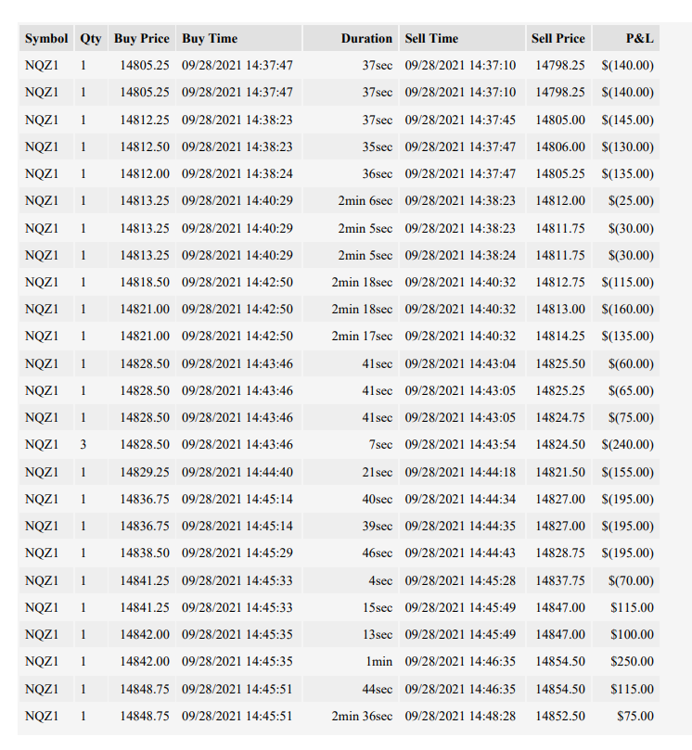Sort by the Buy Time header

tap(238, 38)
